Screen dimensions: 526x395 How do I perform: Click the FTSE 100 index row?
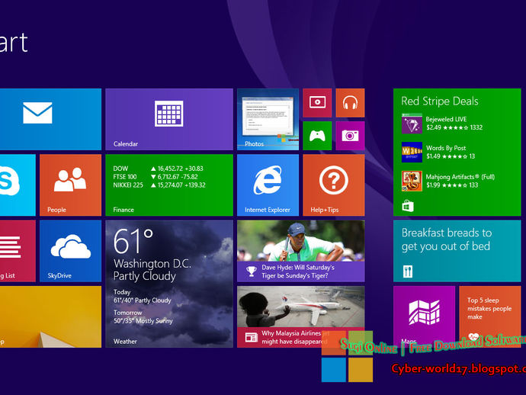(x=156, y=177)
